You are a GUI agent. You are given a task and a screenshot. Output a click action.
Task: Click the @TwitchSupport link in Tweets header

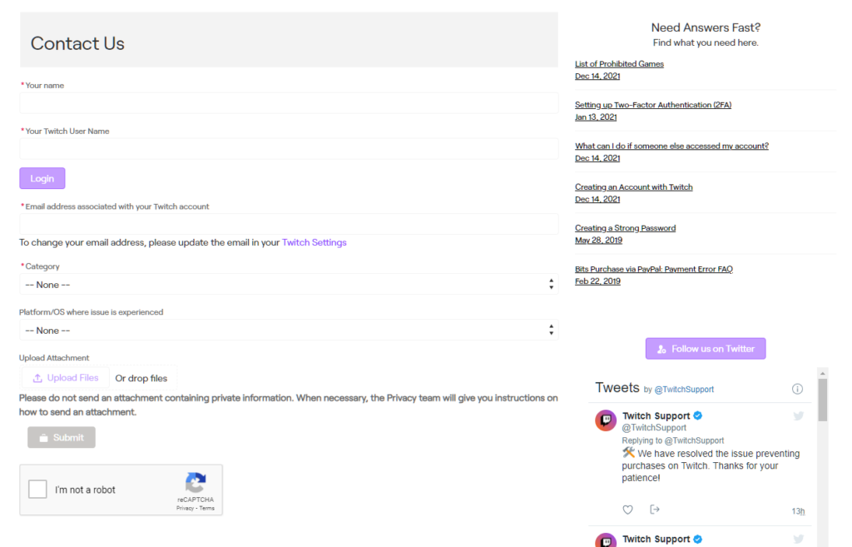[684, 390]
